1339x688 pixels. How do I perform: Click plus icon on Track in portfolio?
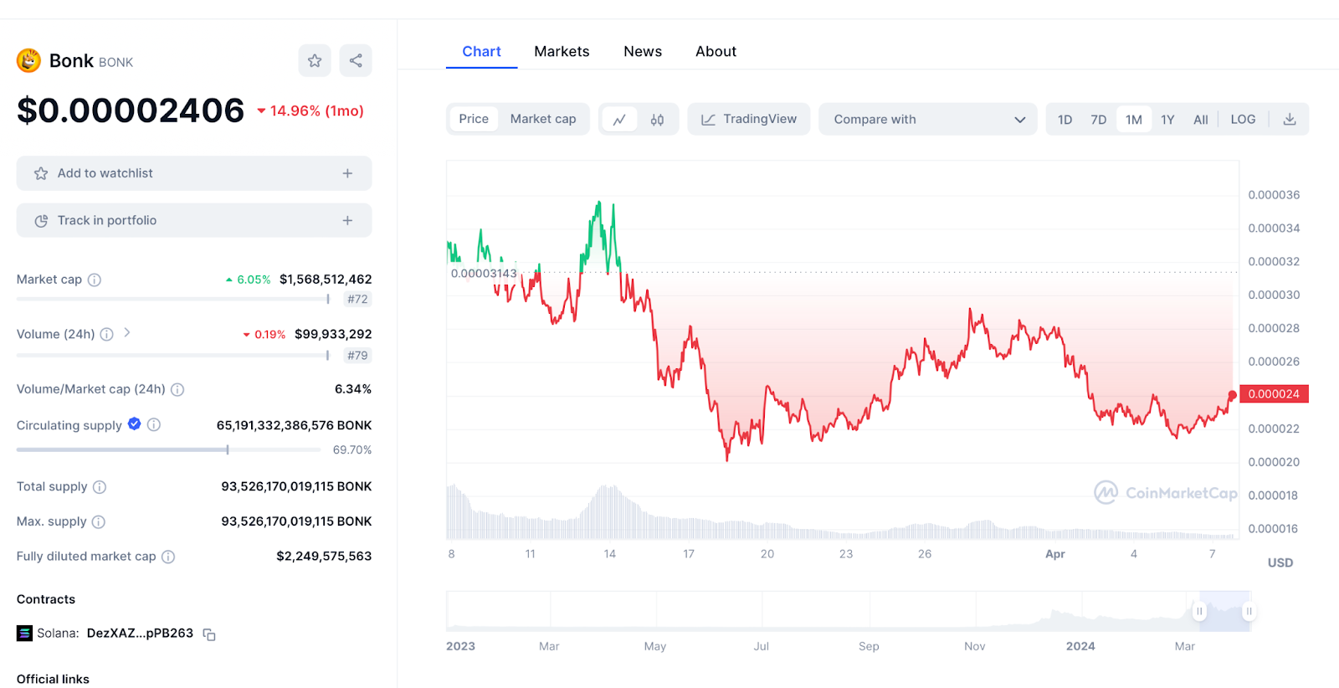(x=347, y=220)
